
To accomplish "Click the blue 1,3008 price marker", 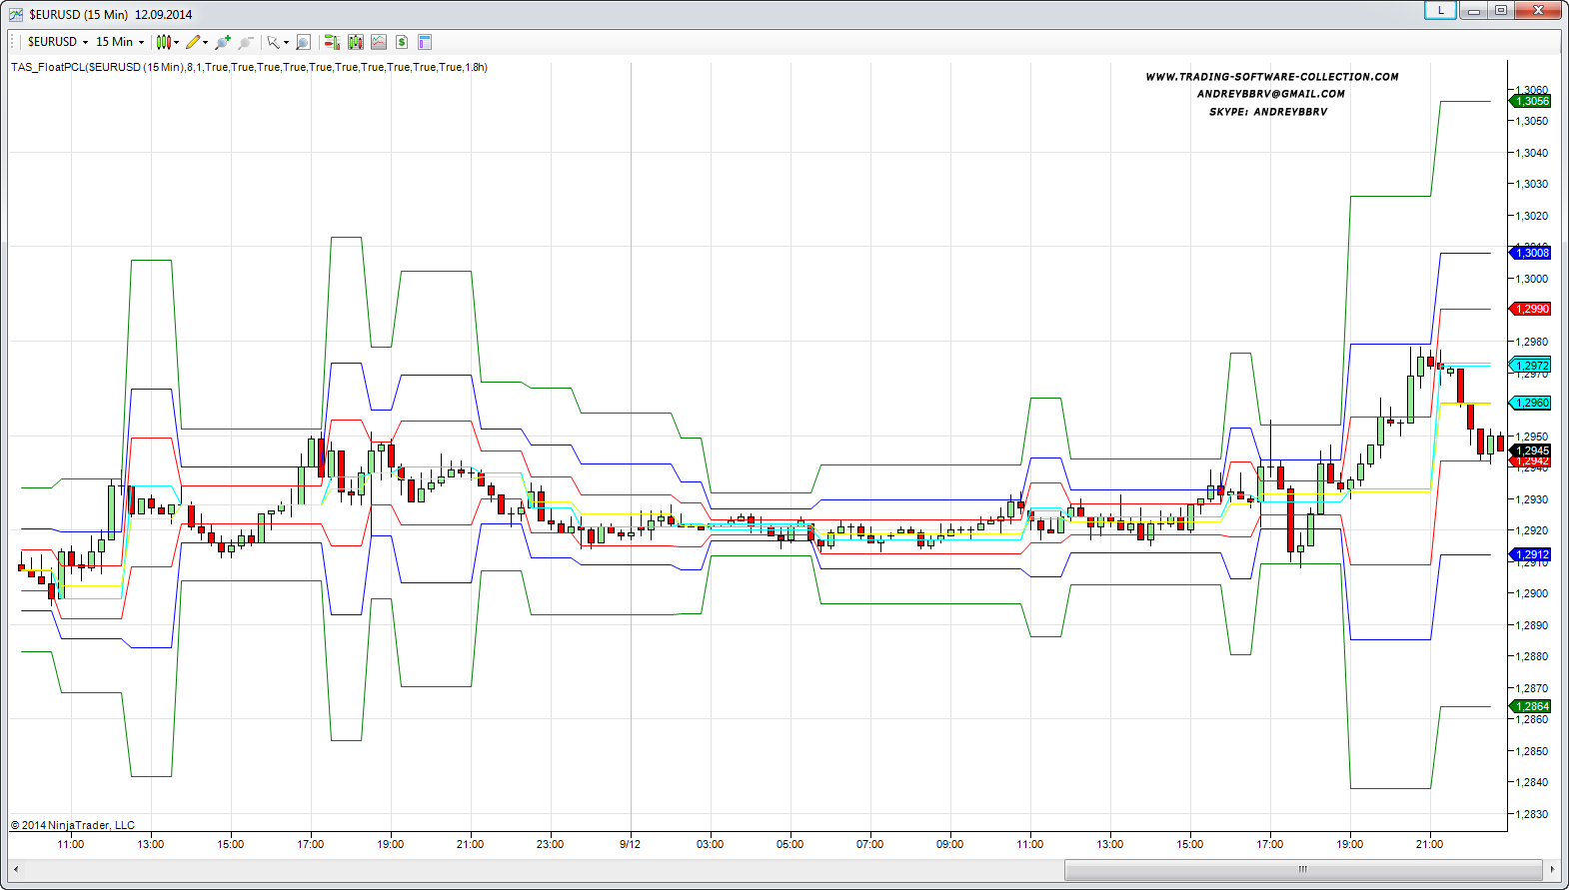I will click(1531, 253).
